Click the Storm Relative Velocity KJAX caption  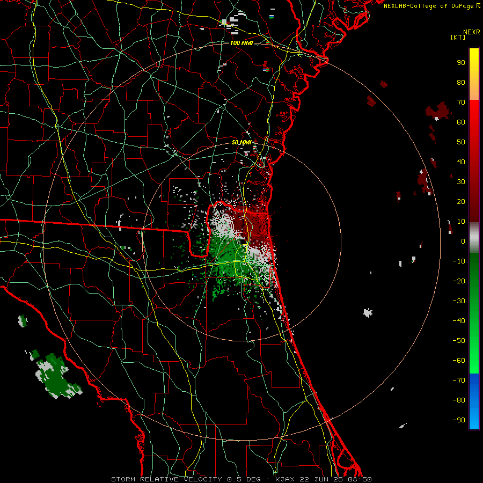[x=241, y=479]
